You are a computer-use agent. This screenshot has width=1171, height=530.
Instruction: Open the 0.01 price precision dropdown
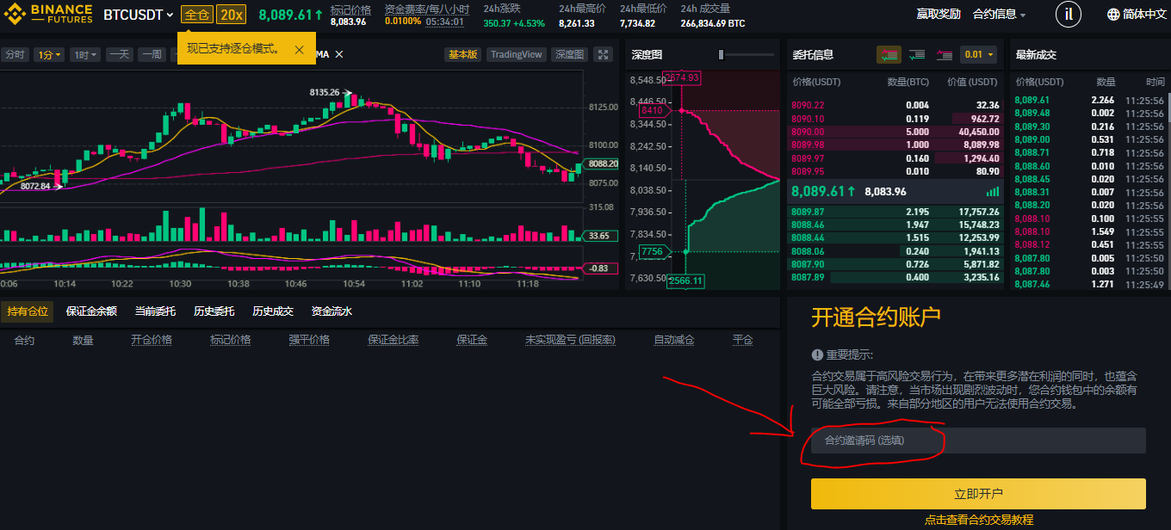pos(978,54)
